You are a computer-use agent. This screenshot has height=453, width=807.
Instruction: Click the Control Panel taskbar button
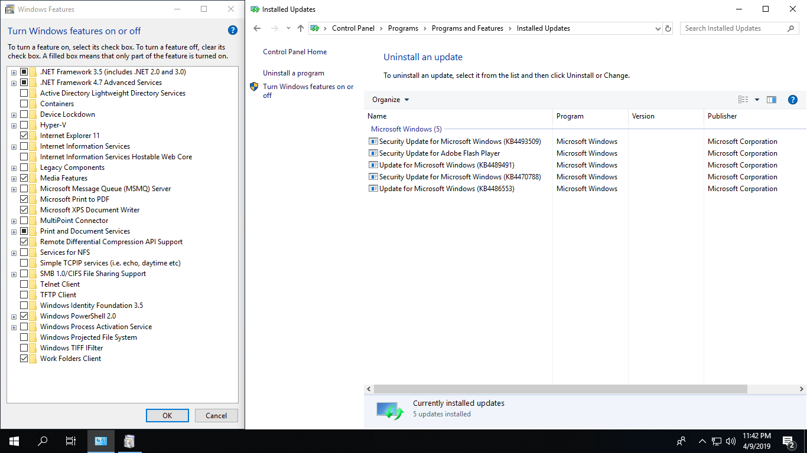(101, 441)
